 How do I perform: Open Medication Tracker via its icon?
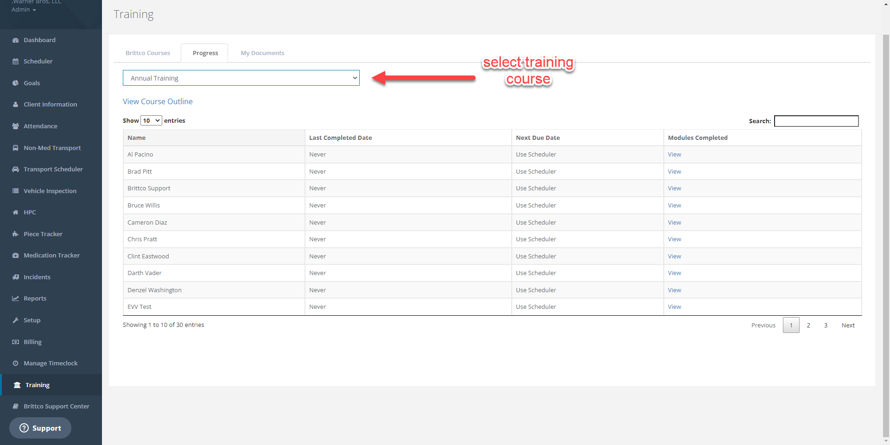15,256
